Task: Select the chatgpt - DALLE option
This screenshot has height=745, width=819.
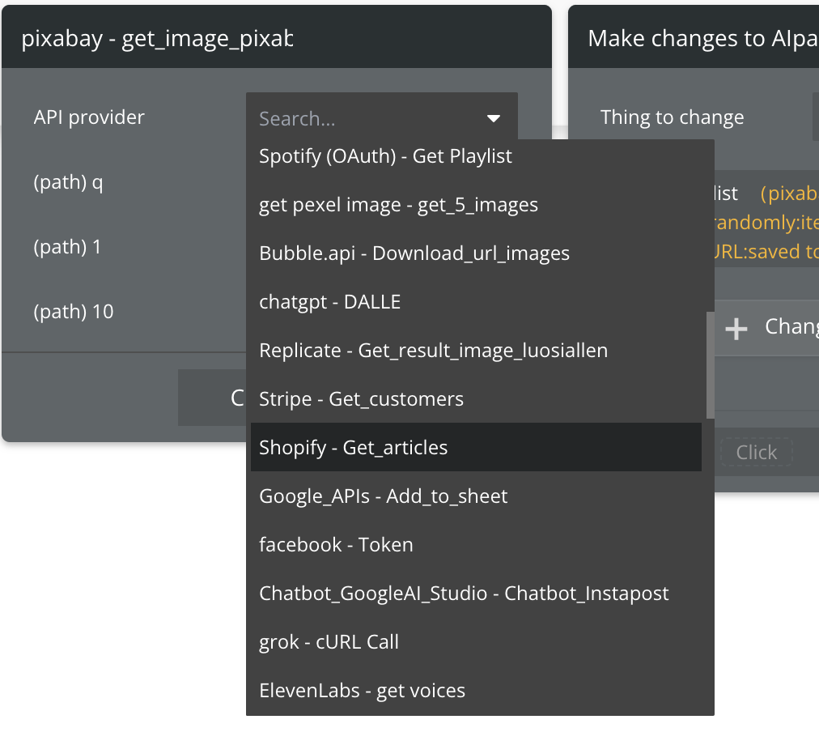Action: coord(329,302)
